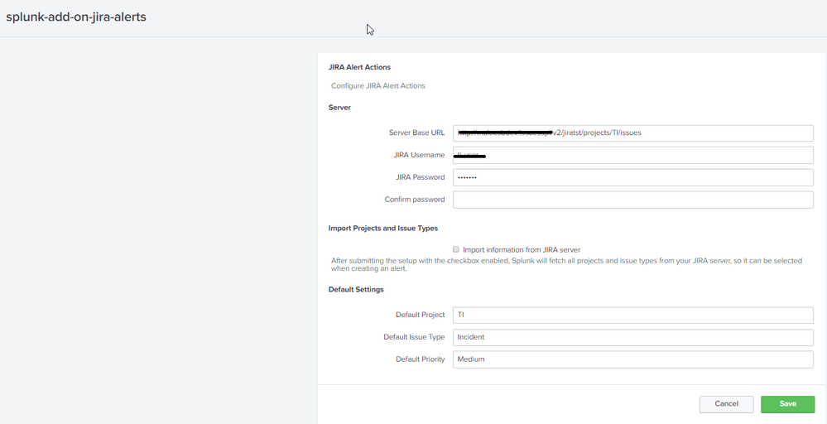
Task: Click the Configure JIRA Alert Actions subtitle
Action: [x=377, y=86]
